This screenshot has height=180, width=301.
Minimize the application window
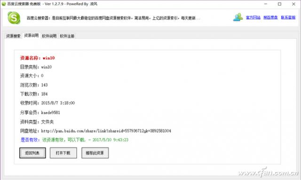266,4
